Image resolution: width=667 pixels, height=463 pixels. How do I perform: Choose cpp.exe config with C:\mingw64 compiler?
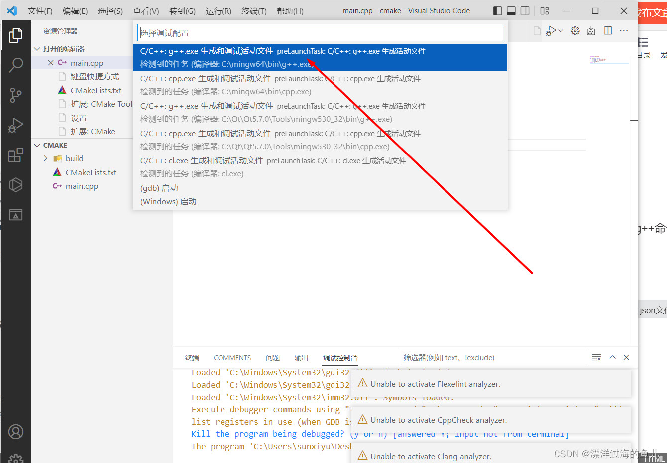pos(320,85)
